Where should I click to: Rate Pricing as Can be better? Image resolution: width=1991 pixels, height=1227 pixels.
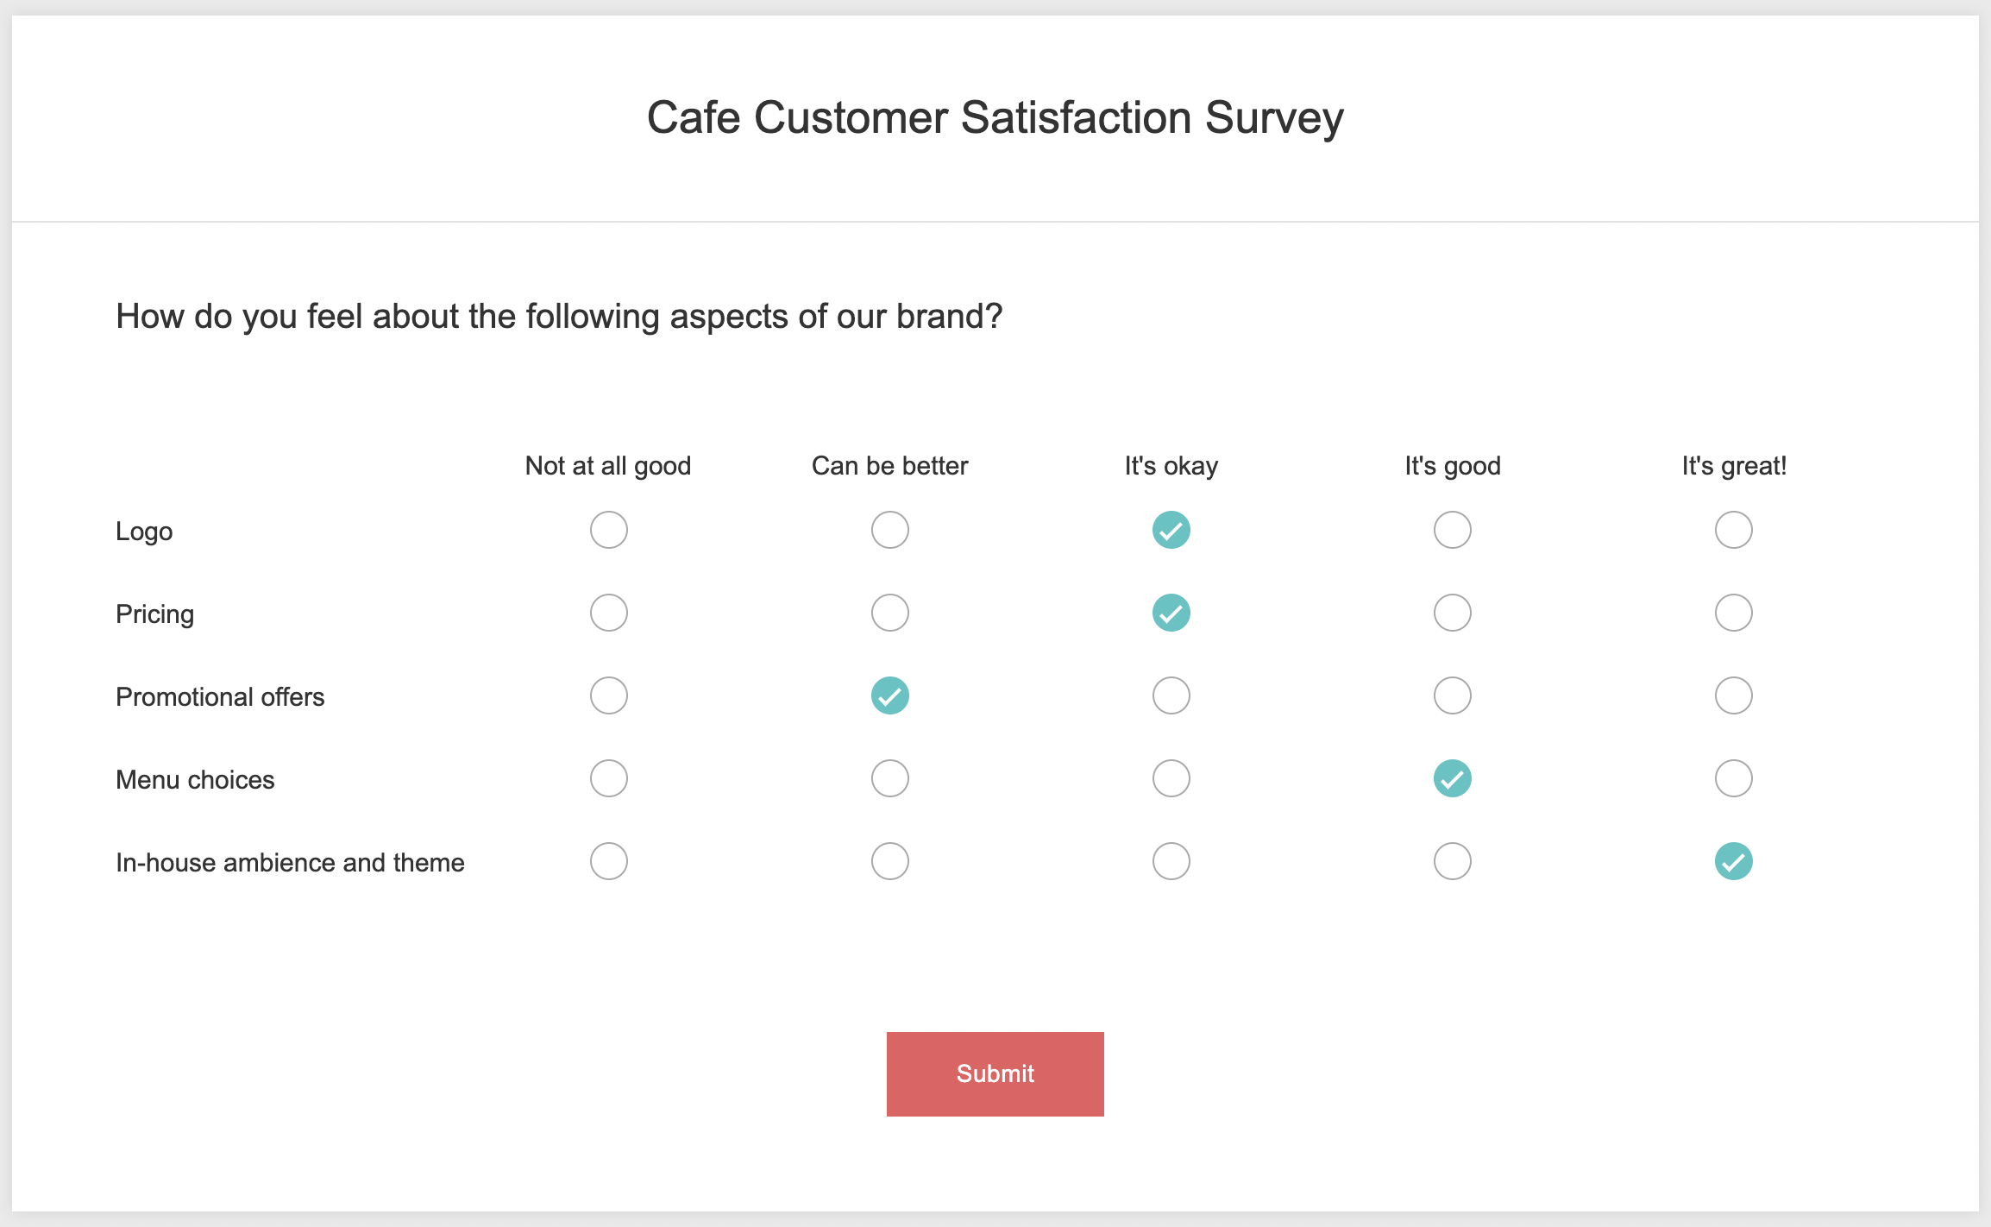[x=890, y=613]
